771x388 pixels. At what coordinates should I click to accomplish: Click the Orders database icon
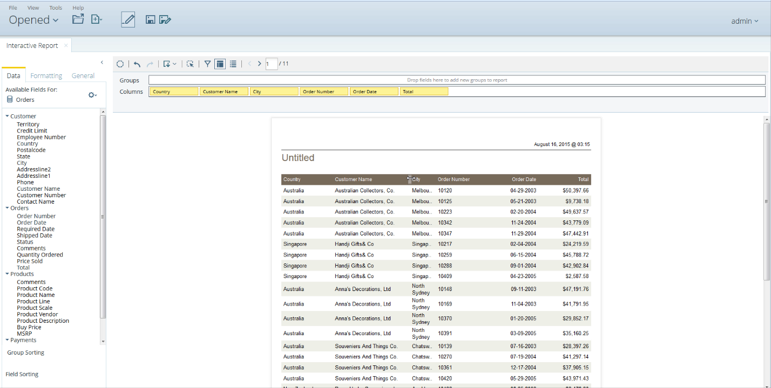click(10, 100)
